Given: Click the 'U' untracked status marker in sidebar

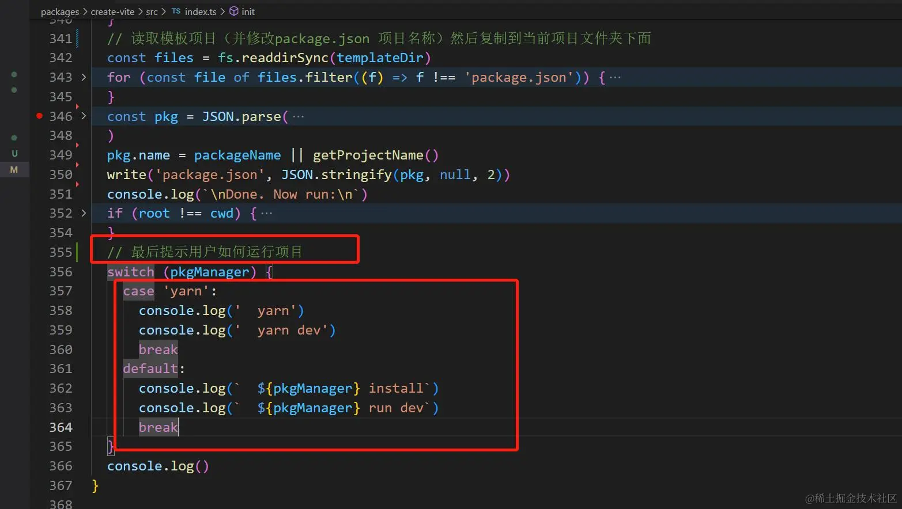Looking at the screenshot, I should pyautogui.click(x=14, y=153).
